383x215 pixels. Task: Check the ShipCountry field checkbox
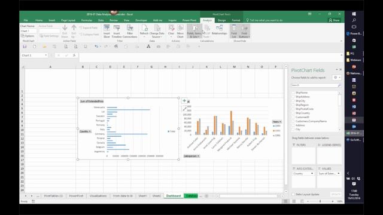(293, 113)
